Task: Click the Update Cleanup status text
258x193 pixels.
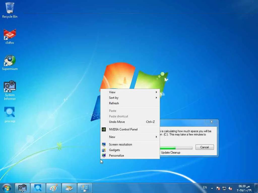Action: pos(171,153)
